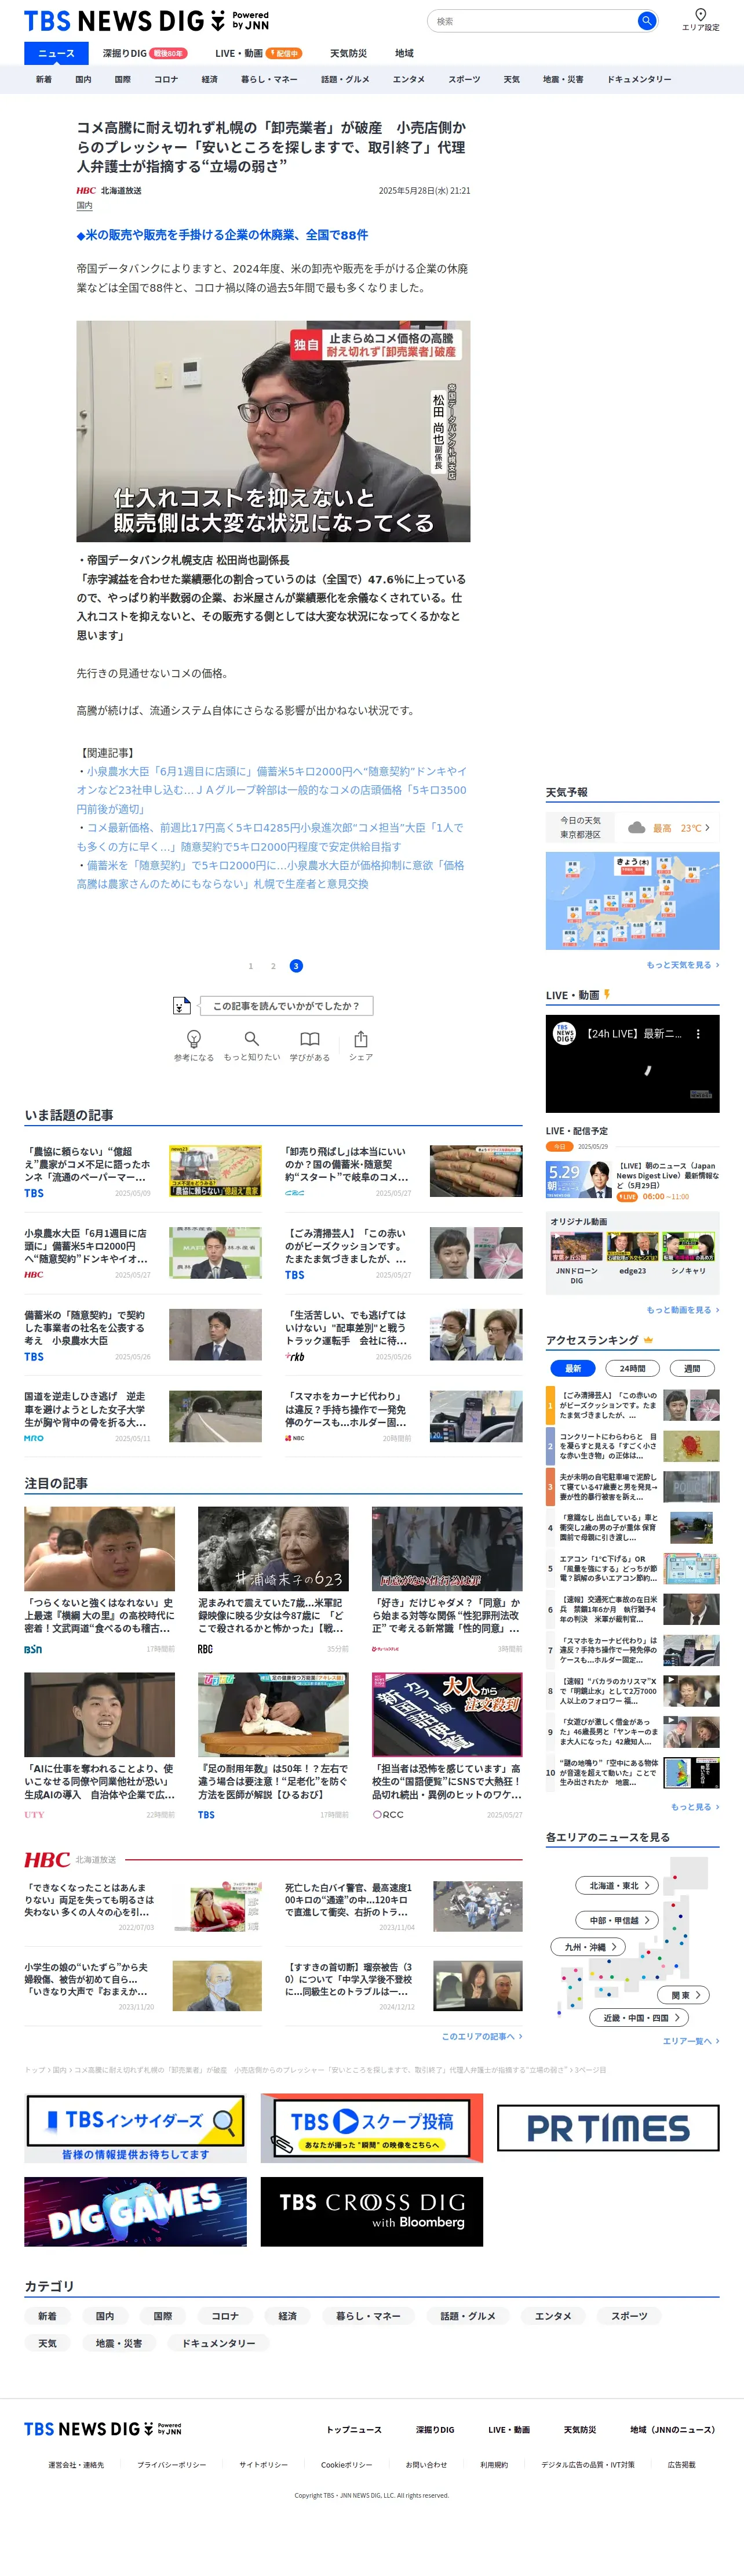The width and height of the screenshot is (744, 2576).
Task: Click the 地震・災害 footer category pill
Action: click(x=119, y=2343)
